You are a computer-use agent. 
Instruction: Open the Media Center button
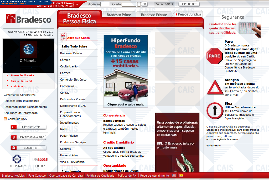pyautogui.click(x=28, y=127)
